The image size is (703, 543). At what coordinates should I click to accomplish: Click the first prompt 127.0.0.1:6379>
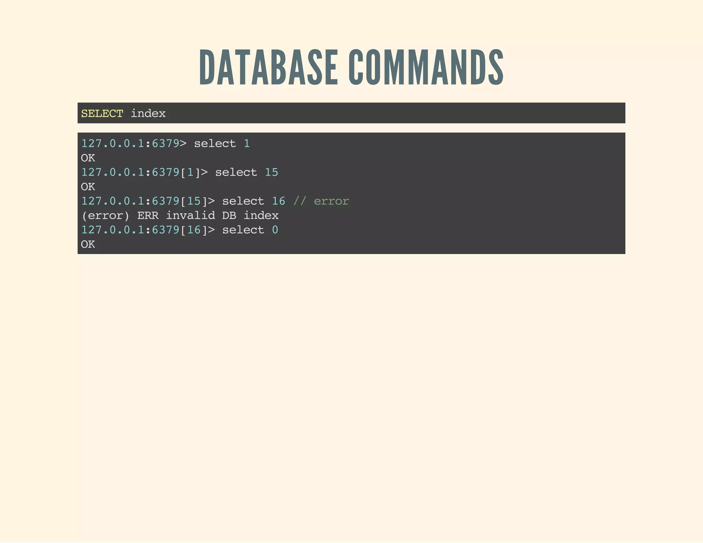pyautogui.click(x=134, y=143)
